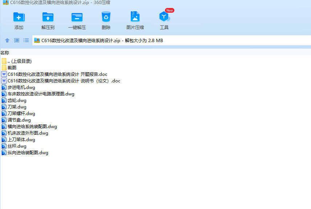Screen dimensions: 311x209
Task: Click the folder icon beside 截图
Action: [x=4, y=67]
